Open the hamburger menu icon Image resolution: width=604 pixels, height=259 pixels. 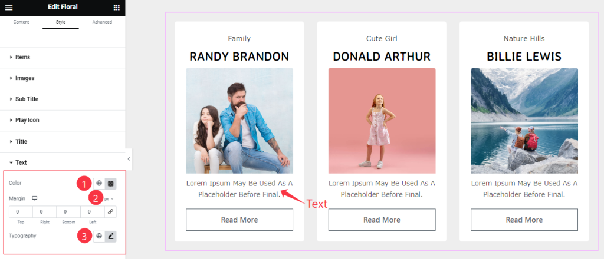click(9, 8)
